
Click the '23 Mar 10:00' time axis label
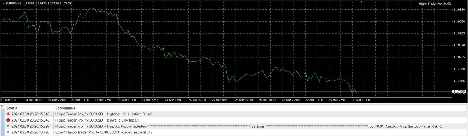(127, 100)
